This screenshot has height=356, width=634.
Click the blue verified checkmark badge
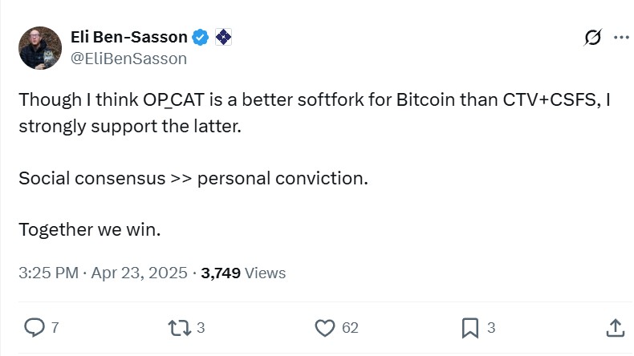click(201, 37)
